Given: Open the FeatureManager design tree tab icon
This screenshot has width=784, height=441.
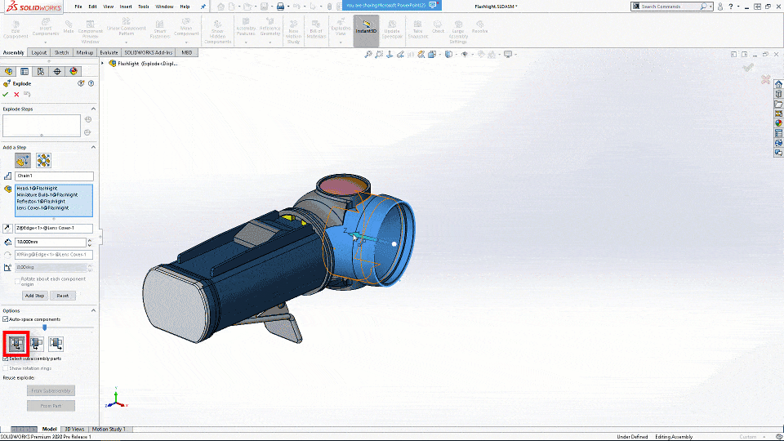Looking at the screenshot, I should point(8,72).
